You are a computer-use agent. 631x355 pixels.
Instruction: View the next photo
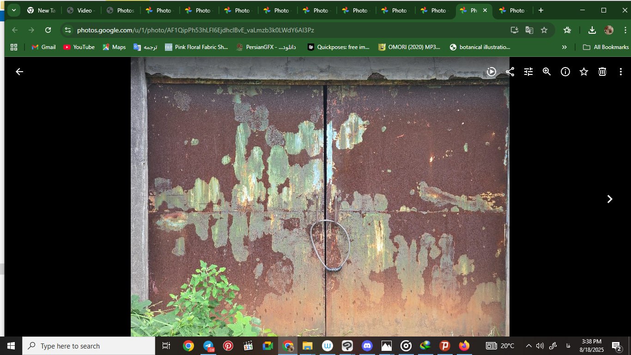click(x=610, y=199)
